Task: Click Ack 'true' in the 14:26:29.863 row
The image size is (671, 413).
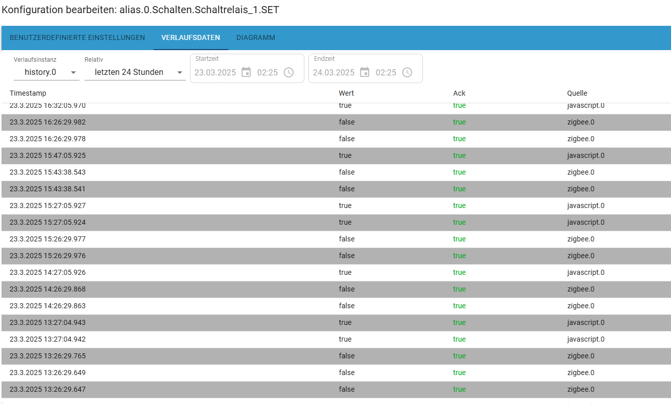Action: pyautogui.click(x=459, y=306)
